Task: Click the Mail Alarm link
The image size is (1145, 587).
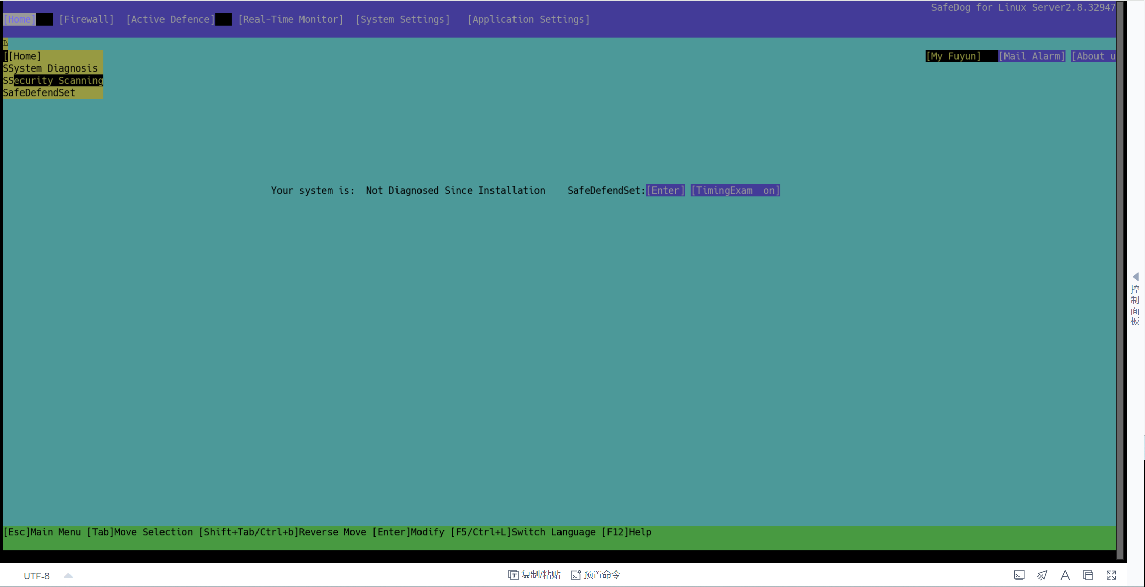Action: coord(1032,56)
